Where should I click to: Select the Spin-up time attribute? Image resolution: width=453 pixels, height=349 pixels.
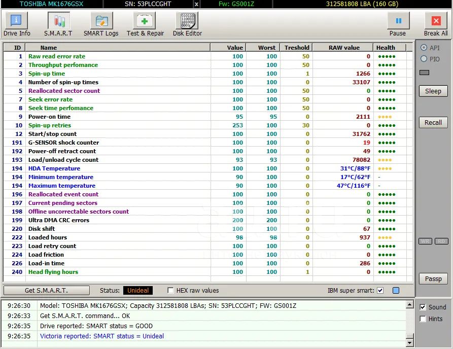pos(207,74)
